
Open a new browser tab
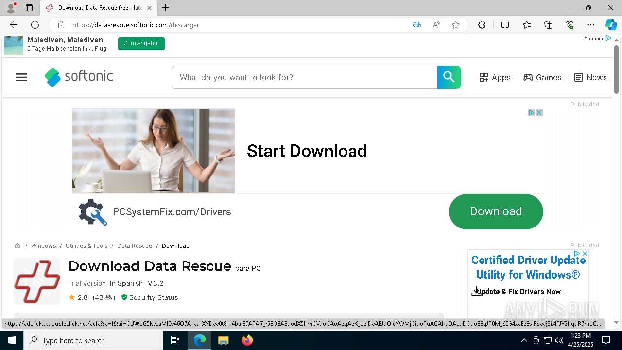pyautogui.click(x=165, y=8)
